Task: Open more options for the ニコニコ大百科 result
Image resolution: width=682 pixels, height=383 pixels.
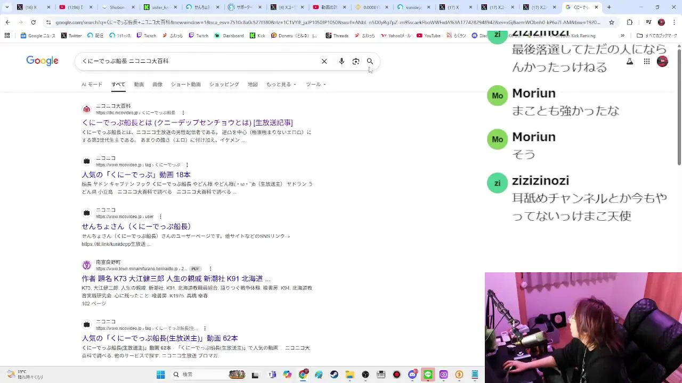Action: coord(183,113)
